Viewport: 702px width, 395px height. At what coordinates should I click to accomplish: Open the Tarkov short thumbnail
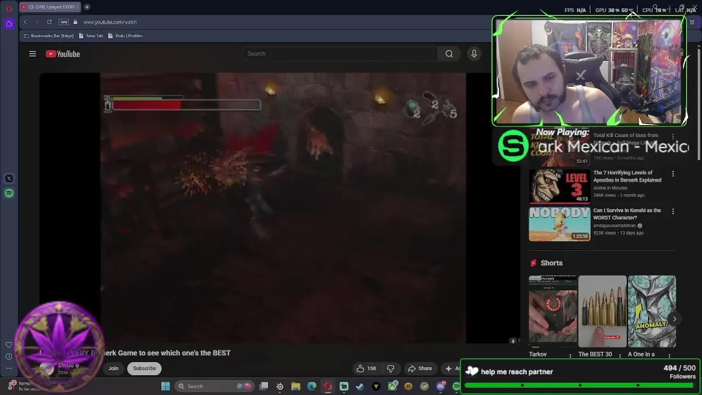553,311
